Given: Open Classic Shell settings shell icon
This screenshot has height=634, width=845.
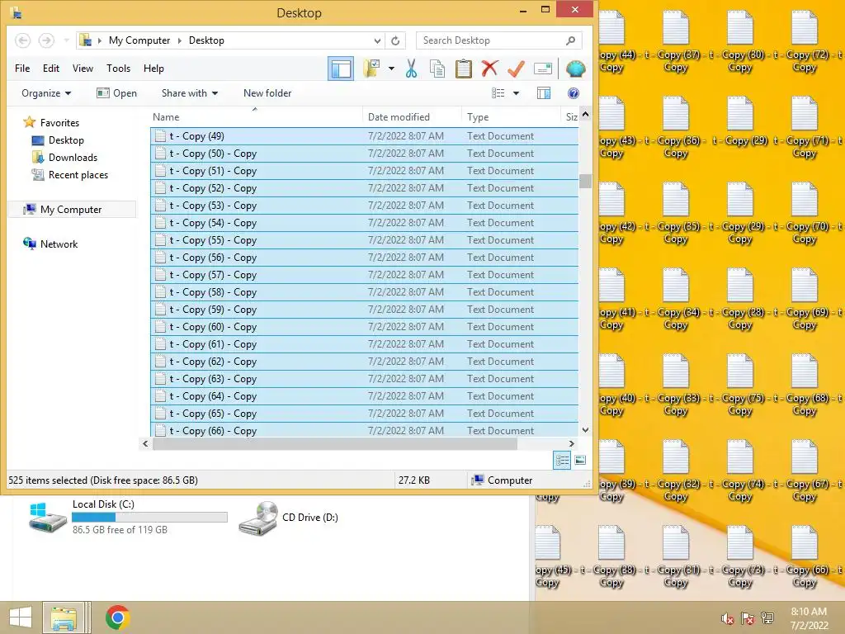Looking at the screenshot, I should pos(575,69).
